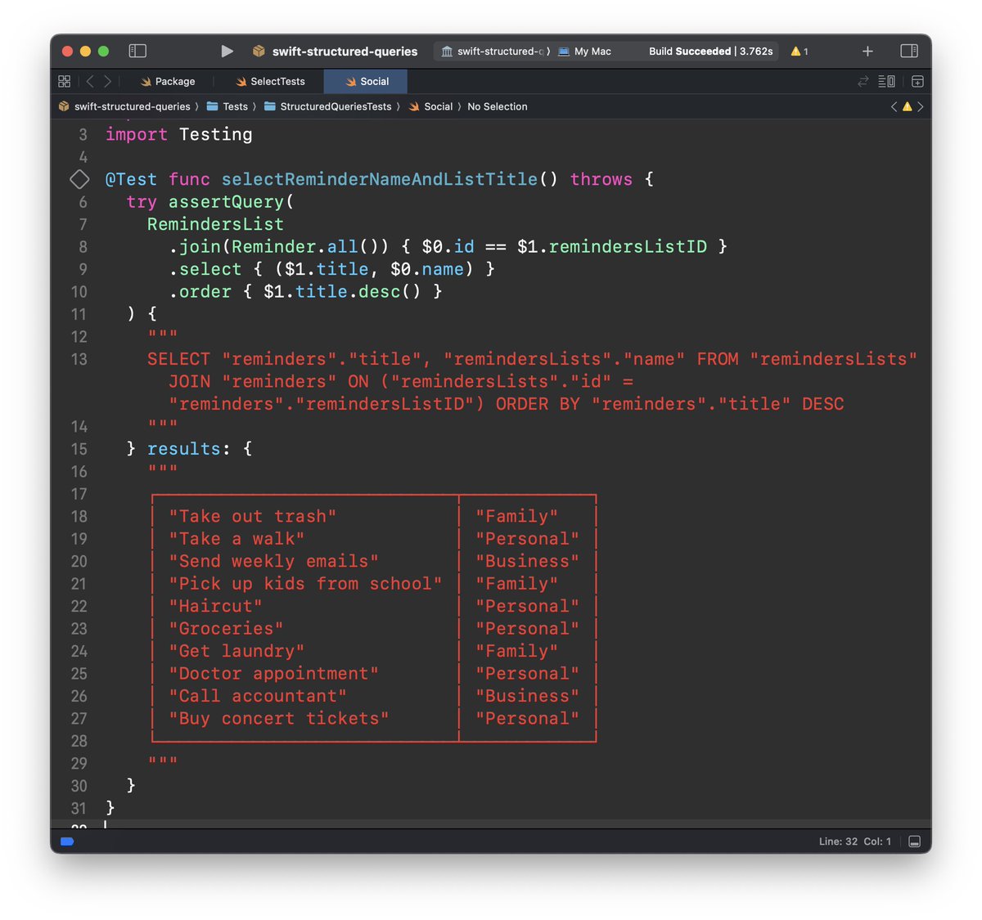Go forward in editor history
Screen dimensions: 982x920
107,81
